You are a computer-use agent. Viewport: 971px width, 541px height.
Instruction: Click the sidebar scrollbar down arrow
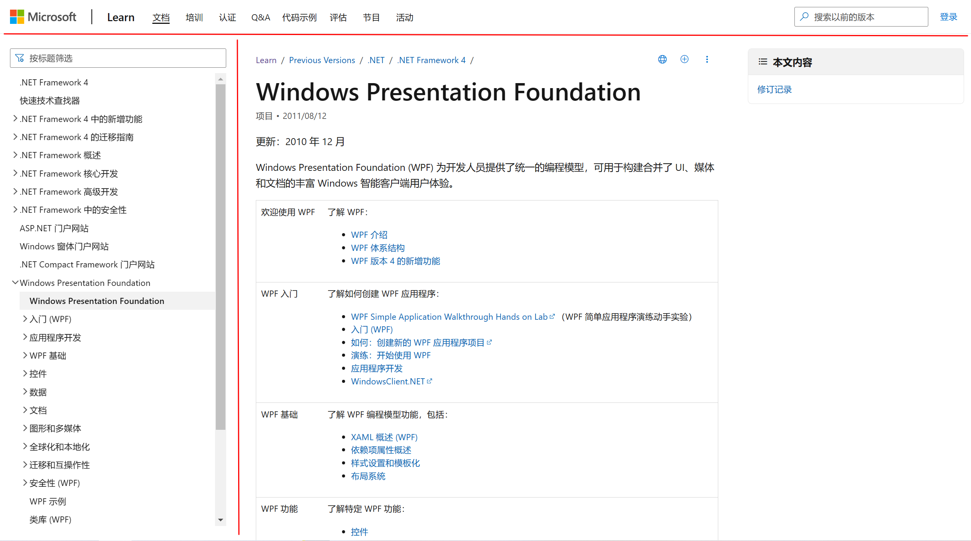click(220, 520)
